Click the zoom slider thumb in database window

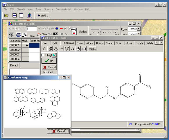(101, 29)
